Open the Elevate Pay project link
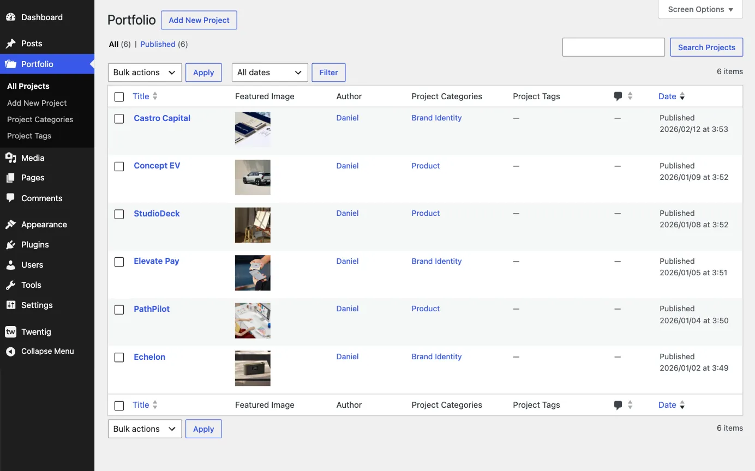755x471 pixels. click(156, 261)
